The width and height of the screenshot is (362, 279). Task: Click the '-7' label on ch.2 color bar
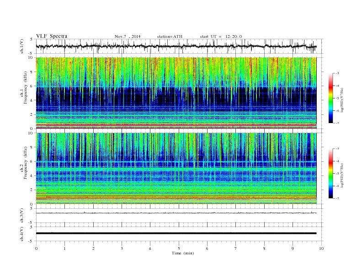(337, 198)
